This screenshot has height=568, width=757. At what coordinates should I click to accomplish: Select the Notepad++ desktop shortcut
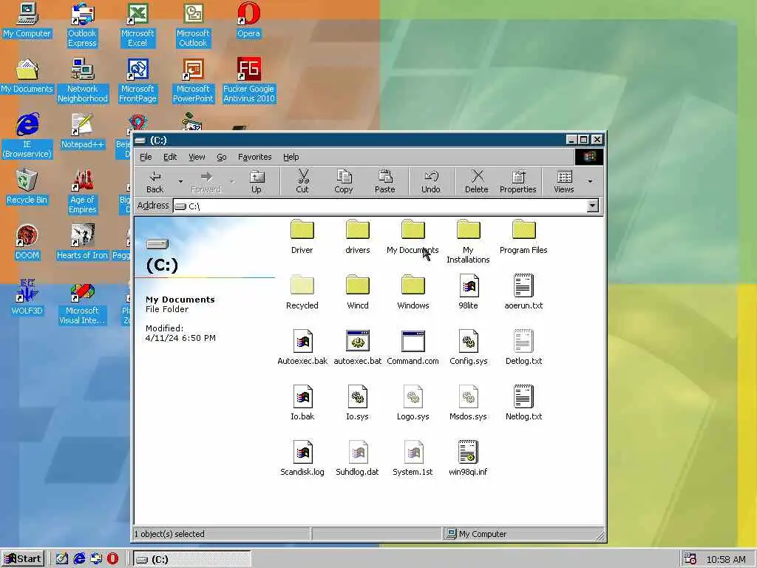click(82, 131)
